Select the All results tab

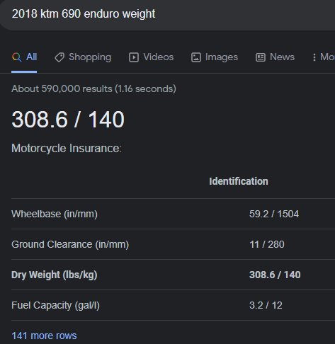(x=24, y=57)
